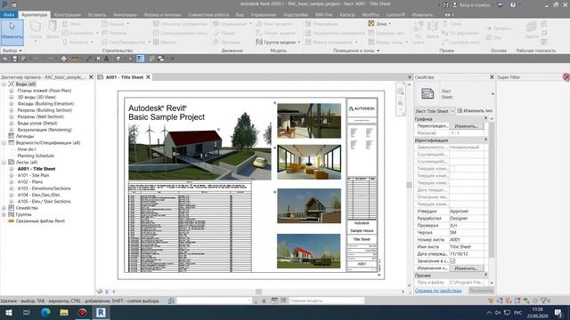Viewport: 570px width, 320px height.
Task: Click the Model Text (Текст модели) tool
Action: [x=273, y=24]
